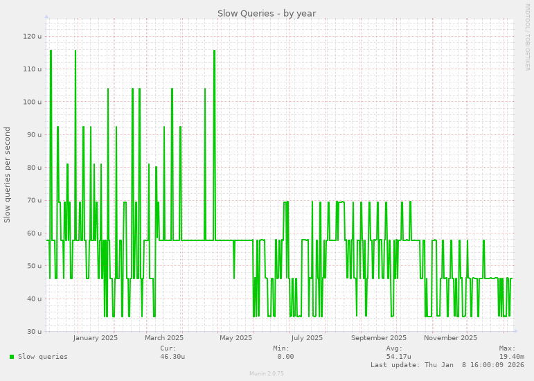This screenshot has width=534, height=381.
Task: Click the '90 u' y-axis value
Action: click(x=35, y=134)
